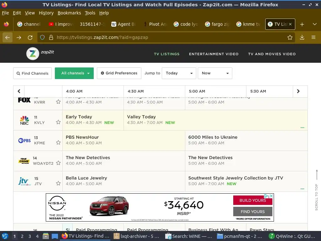
Task: Switch to the YouTube 'I improv' tab
Action: click(x=61, y=24)
